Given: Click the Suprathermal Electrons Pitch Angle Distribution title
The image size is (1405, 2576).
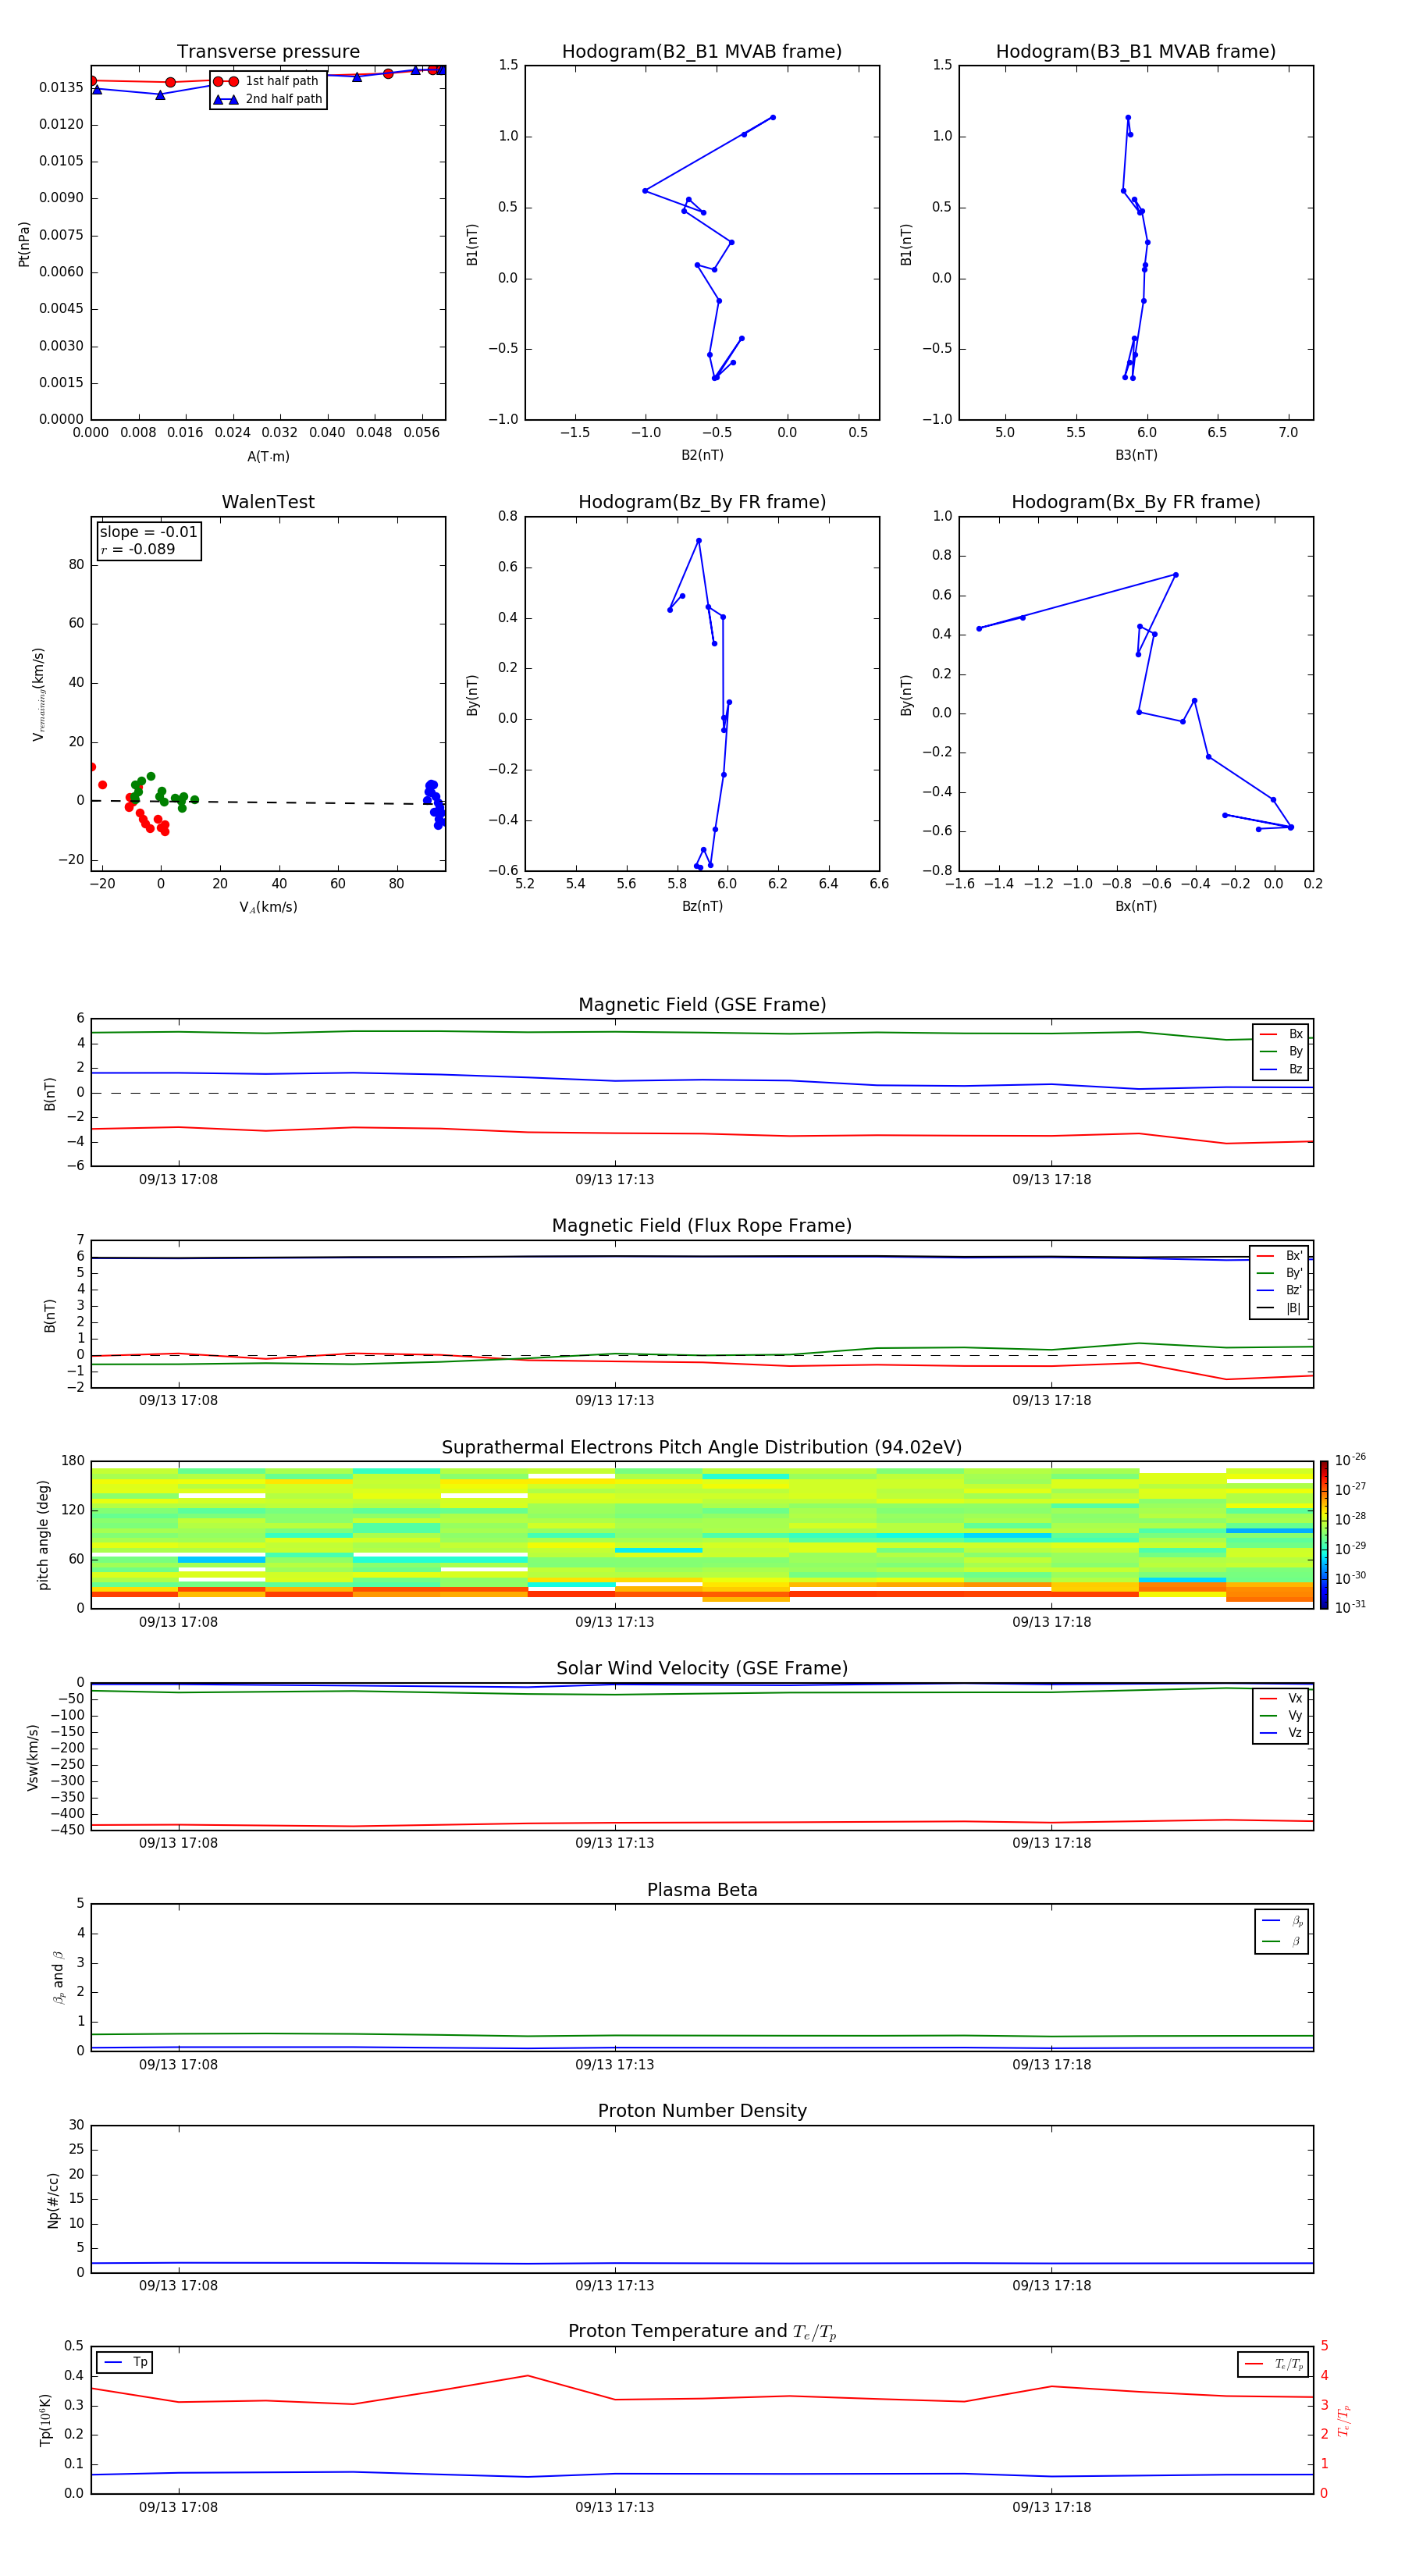Looking at the screenshot, I should pos(702,1447).
